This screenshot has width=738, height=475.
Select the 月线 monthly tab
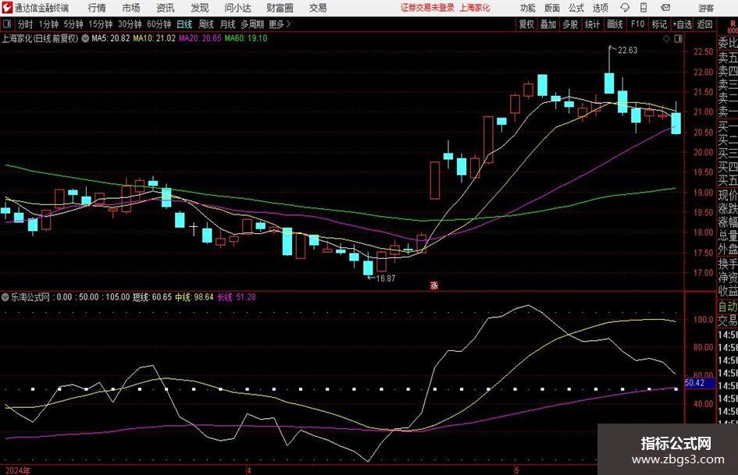pos(228,24)
